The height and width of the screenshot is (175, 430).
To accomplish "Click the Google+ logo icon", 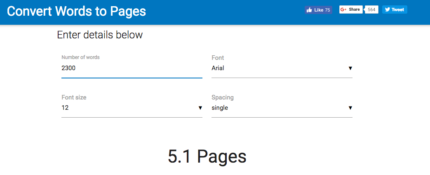I will pyautogui.click(x=343, y=9).
